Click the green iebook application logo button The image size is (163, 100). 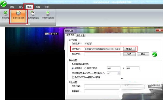[4, 4]
